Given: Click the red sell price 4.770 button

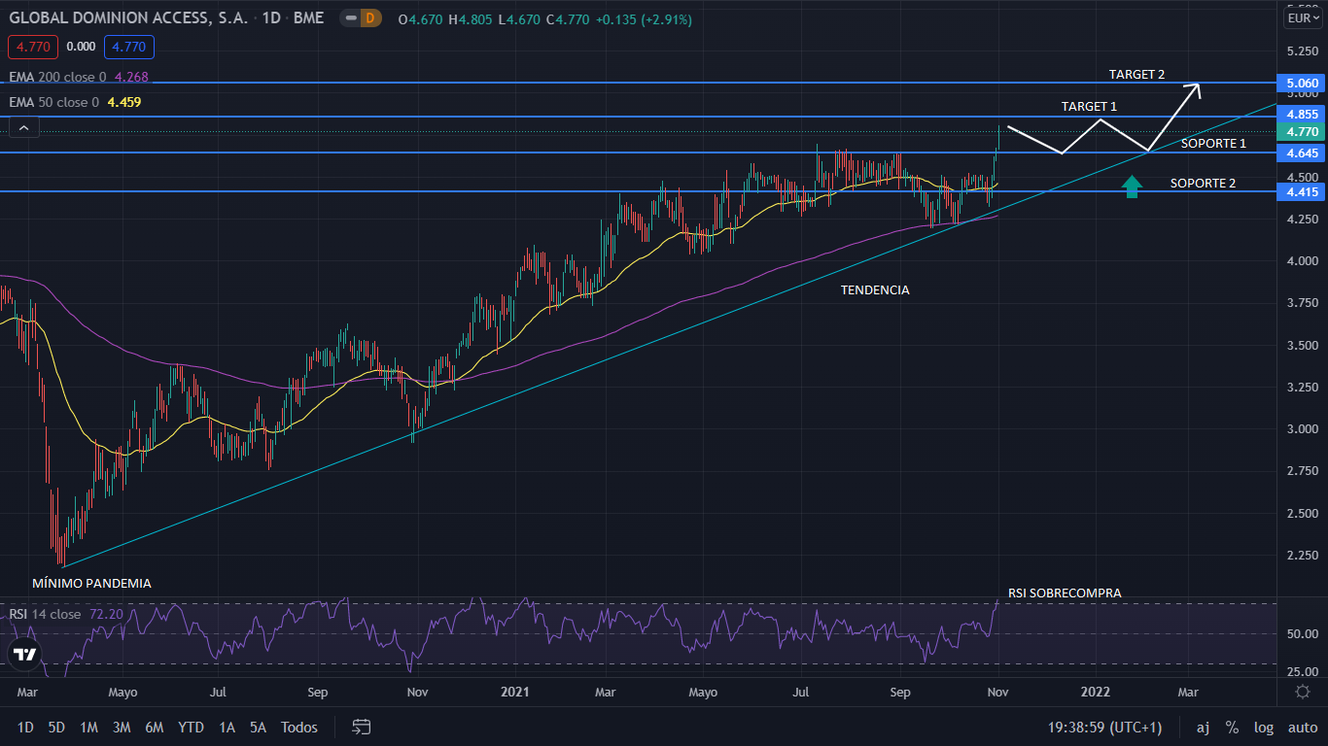Looking at the screenshot, I should coord(33,47).
